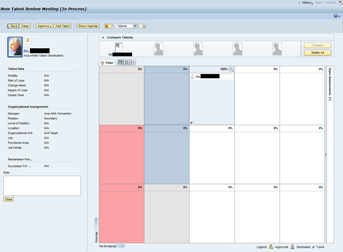The width and height of the screenshot is (343, 252).
Task: Select the grid view icon
Action: tap(120, 62)
